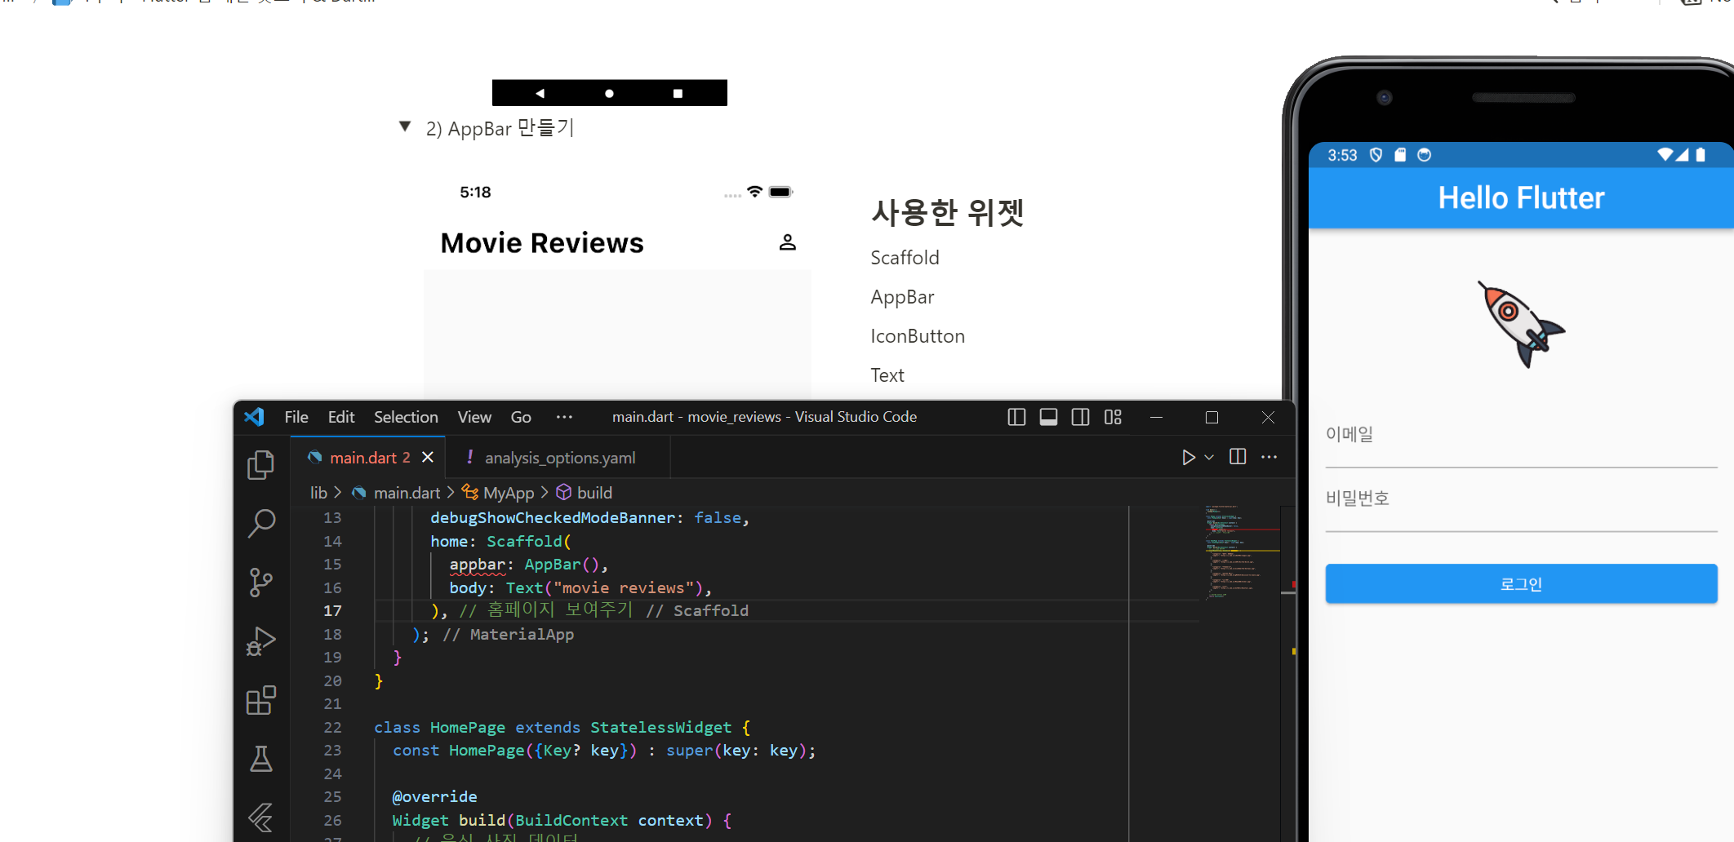Toggle primary side bar layout icon

[1016, 417]
